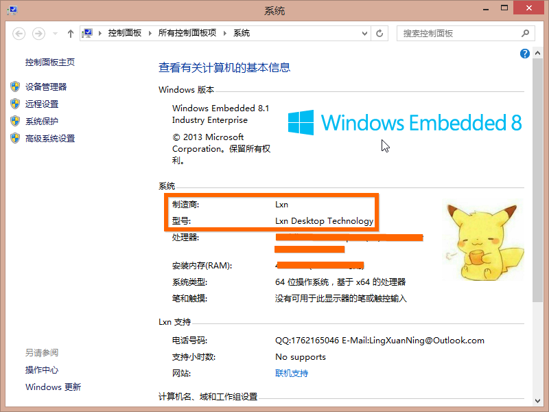Refresh the control panel page
This screenshot has height=412, width=549.
click(x=379, y=33)
